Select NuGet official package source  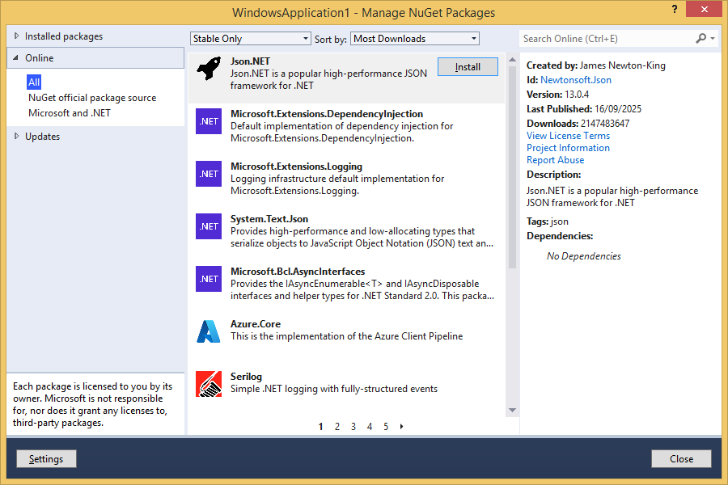coord(92,98)
